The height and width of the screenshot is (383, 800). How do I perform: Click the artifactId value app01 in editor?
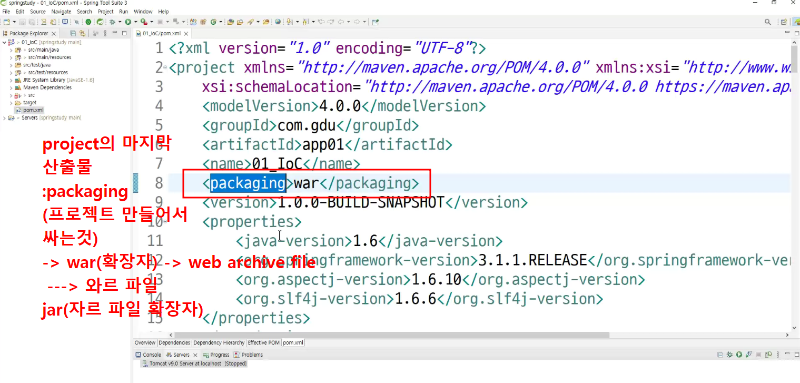click(x=323, y=144)
